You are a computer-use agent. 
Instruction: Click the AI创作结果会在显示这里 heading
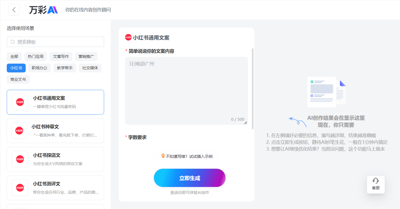pos(336,118)
